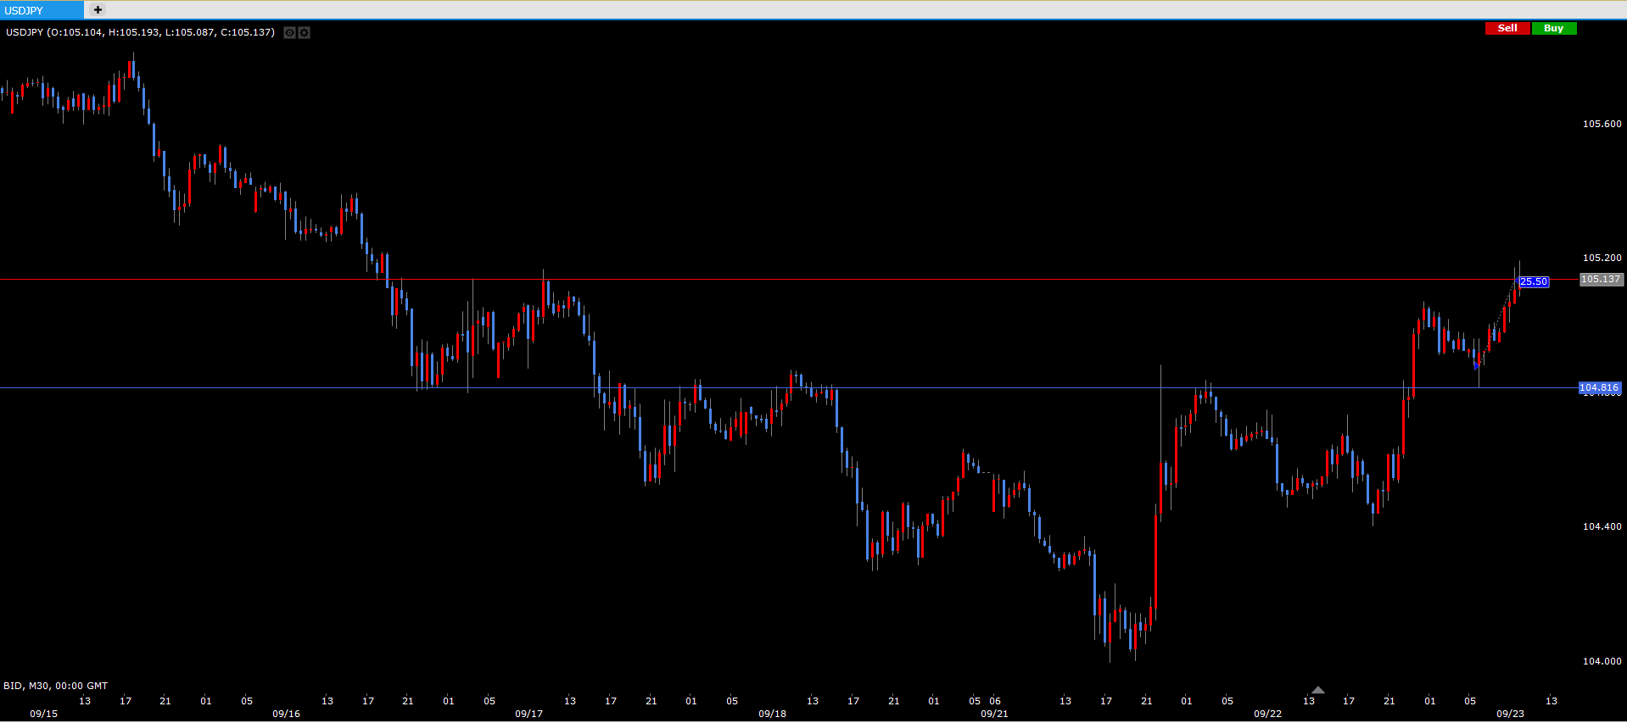Open chart settings gear icon
Viewport: 1627px width, 723px height.
[304, 32]
